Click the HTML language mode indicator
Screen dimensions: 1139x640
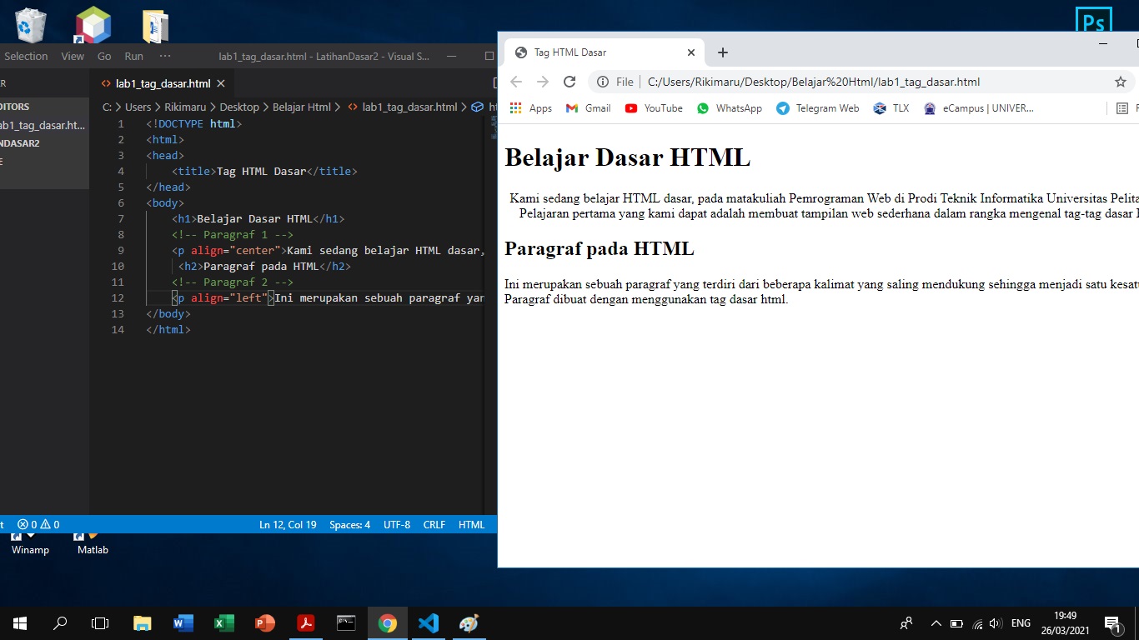(471, 524)
